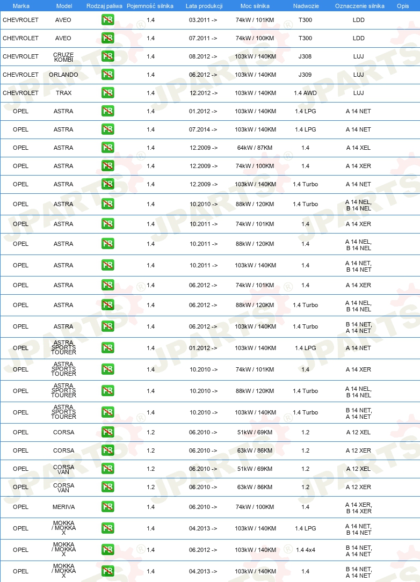
Task: Click fuel icon for Chevrolet Trax
Action: point(108,92)
